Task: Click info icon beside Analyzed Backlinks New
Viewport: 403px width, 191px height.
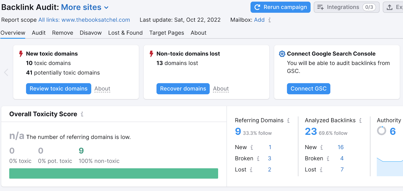Action: 321,148
